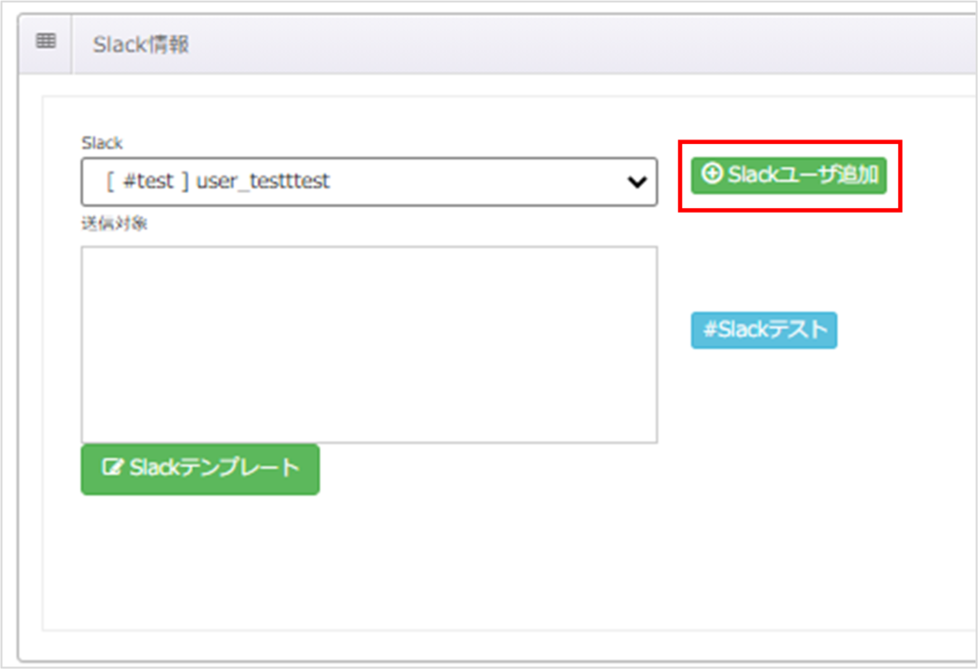Open the Slack user dropdown

pos(369,181)
